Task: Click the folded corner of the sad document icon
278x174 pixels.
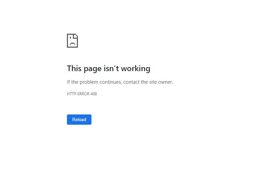Action: [76, 36]
